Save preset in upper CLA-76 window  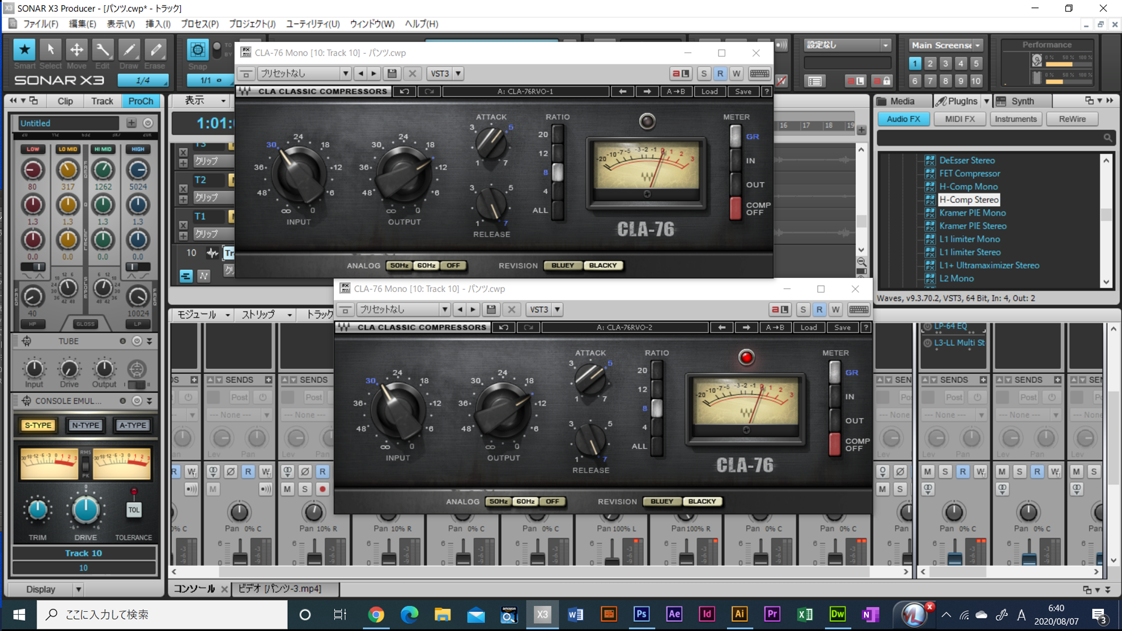392,74
